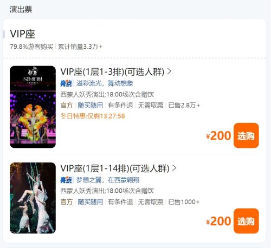
Task: Open the Simon Cabaret show thumbnail
Action: (x=33, y=107)
